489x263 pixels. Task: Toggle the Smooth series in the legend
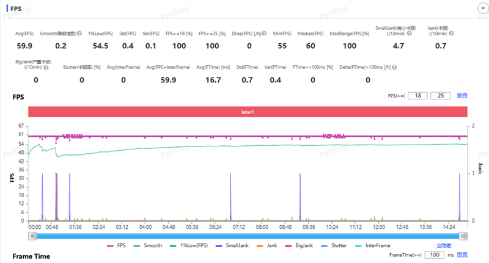pos(149,245)
